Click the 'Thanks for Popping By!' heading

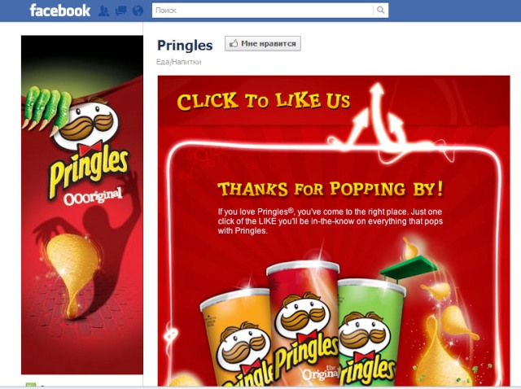pyautogui.click(x=331, y=189)
